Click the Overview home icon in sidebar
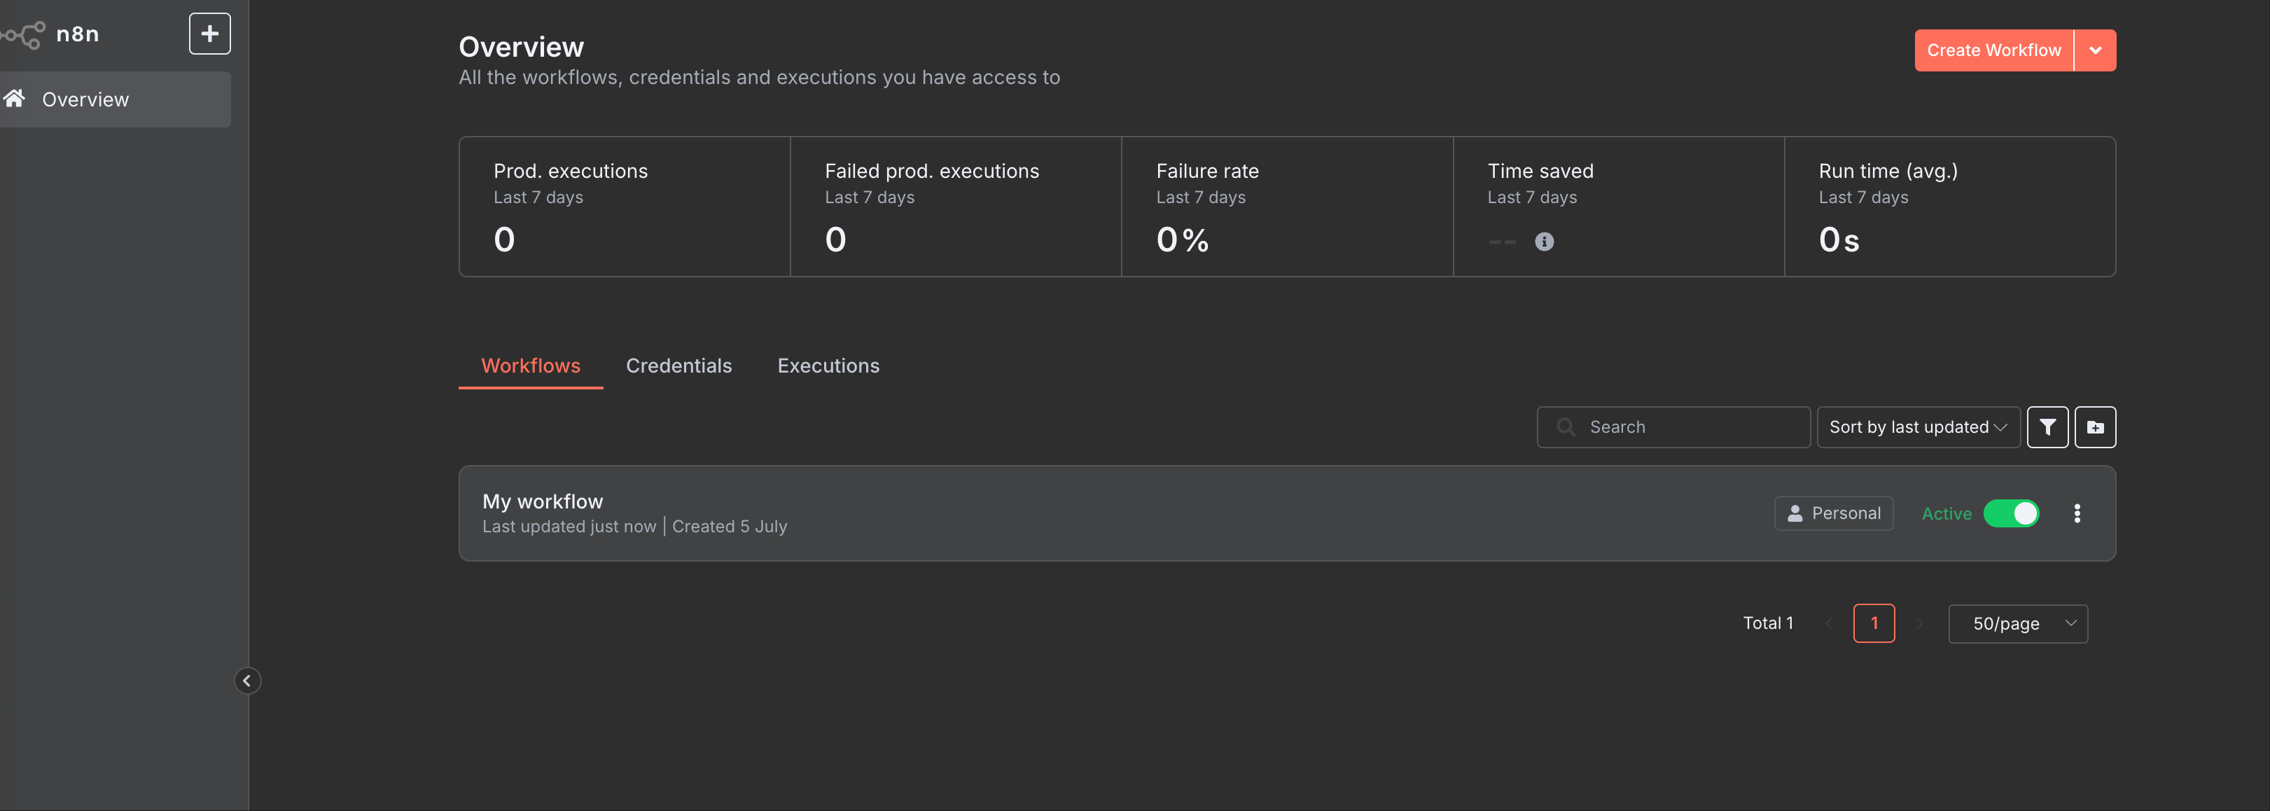The height and width of the screenshot is (811, 2270). pos(15,99)
